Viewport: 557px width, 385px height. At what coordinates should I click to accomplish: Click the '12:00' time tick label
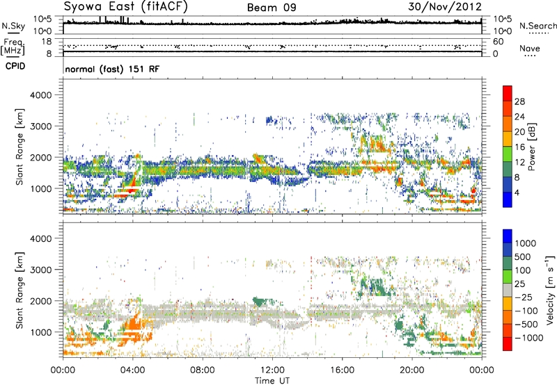point(272,370)
